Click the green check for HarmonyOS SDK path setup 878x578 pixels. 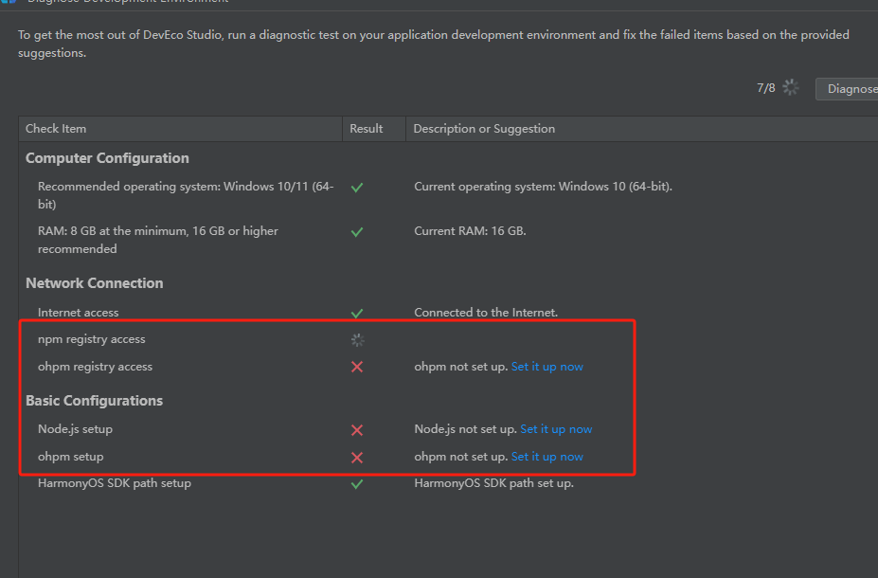(x=357, y=484)
